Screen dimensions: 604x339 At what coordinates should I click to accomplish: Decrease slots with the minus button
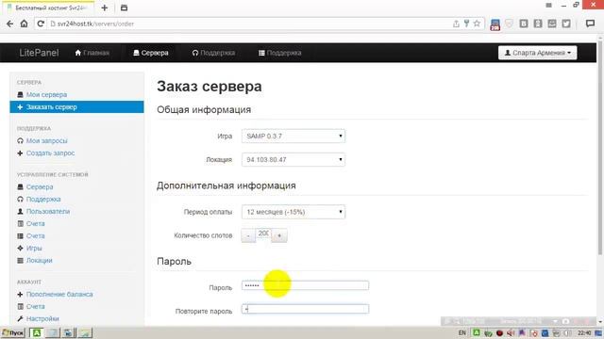click(x=248, y=235)
